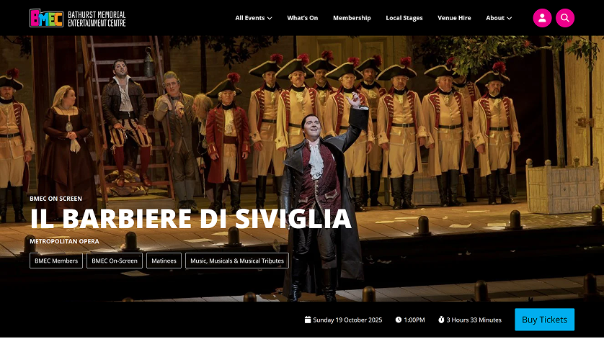The height and width of the screenshot is (339, 604).
Task: Open the All Events menu
Action: coord(254,18)
